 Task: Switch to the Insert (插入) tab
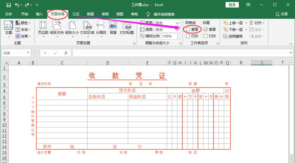tap(39, 14)
